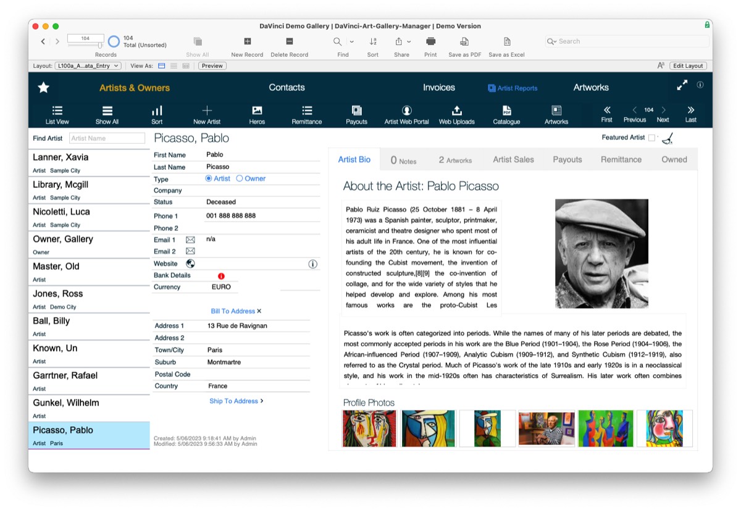The width and height of the screenshot is (741, 510).
Task: Open the Layout dropdown menu
Action: [87, 65]
